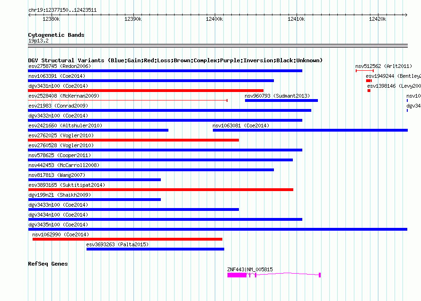Click the esv1949244 small red block
The image size is (421, 301).
368,81
